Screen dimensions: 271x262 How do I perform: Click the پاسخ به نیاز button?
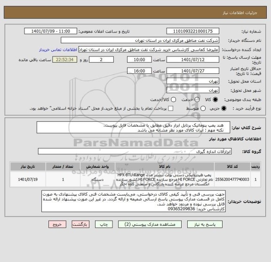coord(205,224)
